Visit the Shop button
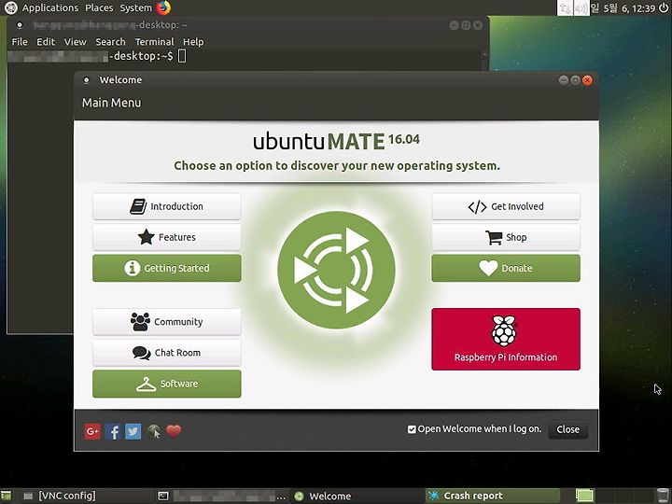The image size is (672, 504). coord(506,237)
